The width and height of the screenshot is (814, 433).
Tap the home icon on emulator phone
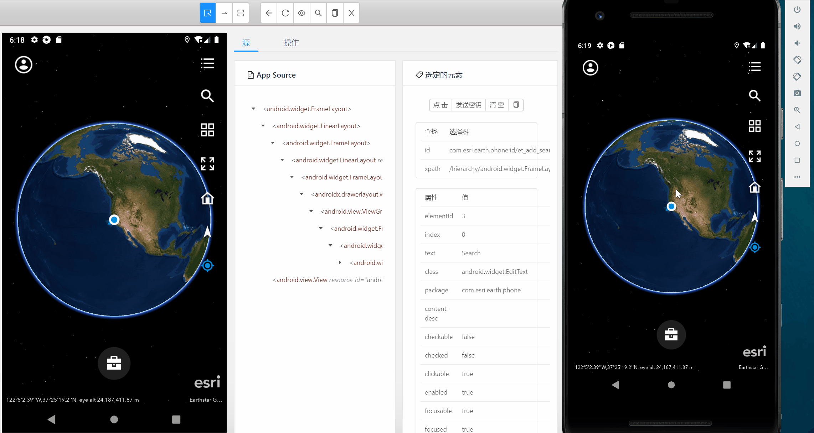pos(755,187)
